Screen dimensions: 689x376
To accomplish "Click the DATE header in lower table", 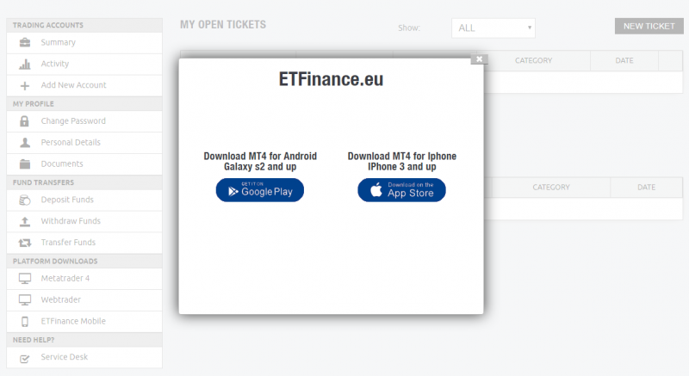I will tap(647, 188).
